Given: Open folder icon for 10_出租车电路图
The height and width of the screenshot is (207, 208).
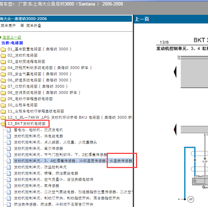Looking at the screenshot, I should 3,105.
